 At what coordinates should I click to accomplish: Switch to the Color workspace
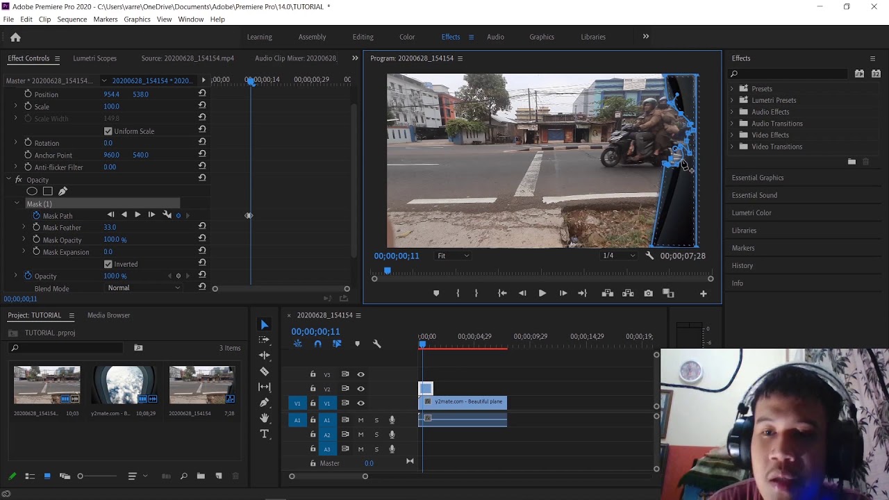click(x=407, y=37)
